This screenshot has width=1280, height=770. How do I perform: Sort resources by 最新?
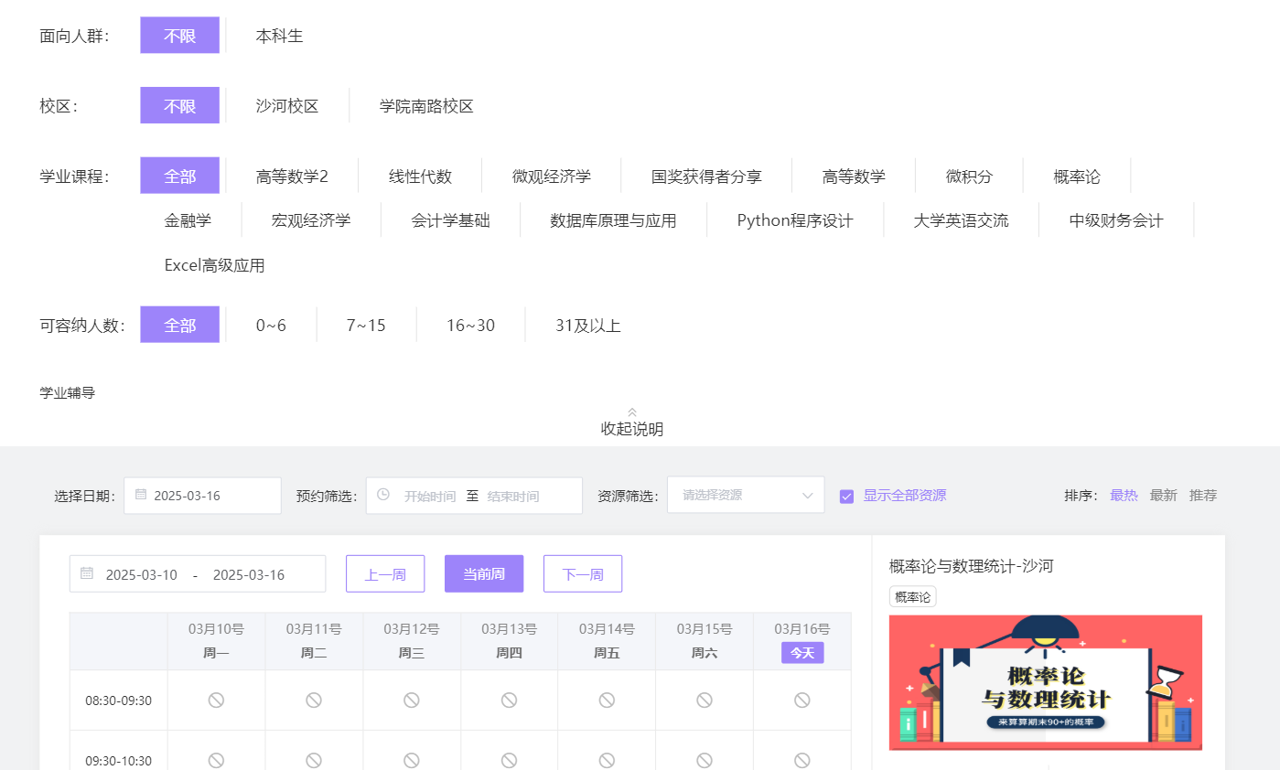click(1163, 496)
